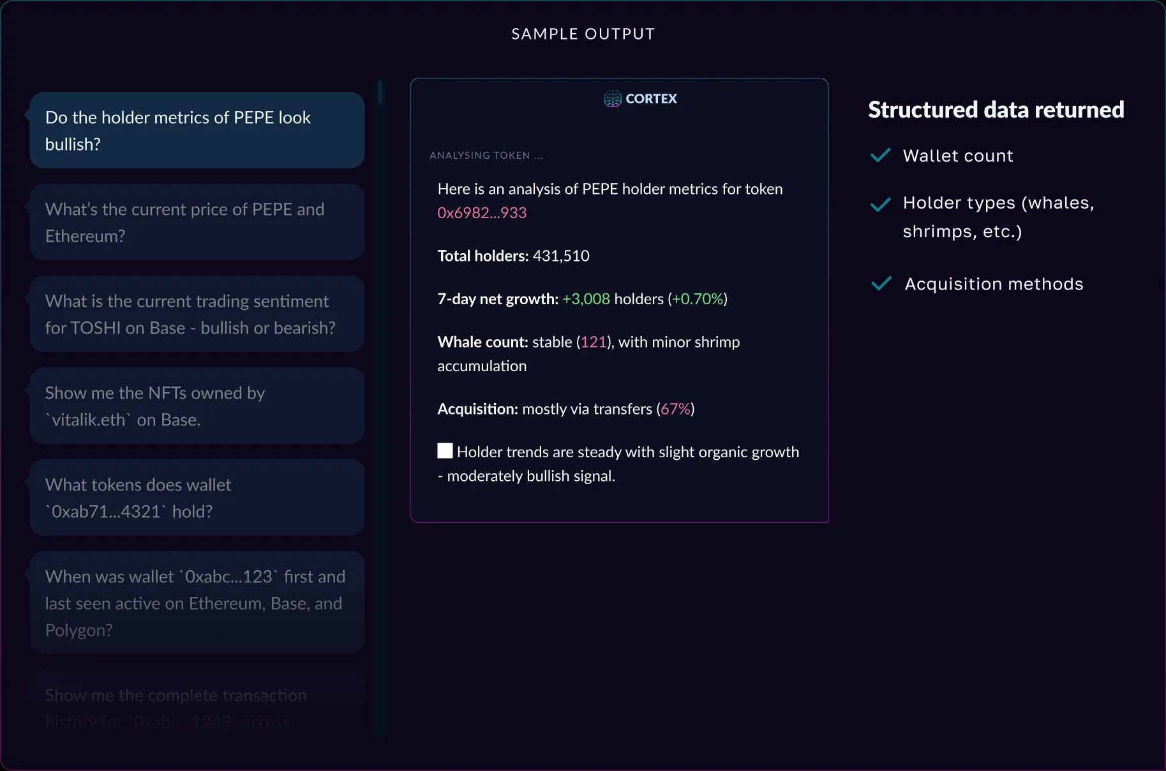Select the wallet 0xab71...4321 holdings question
This screenshot has width=1166, height=771.
pyautogui.click(x=196, y=497)
